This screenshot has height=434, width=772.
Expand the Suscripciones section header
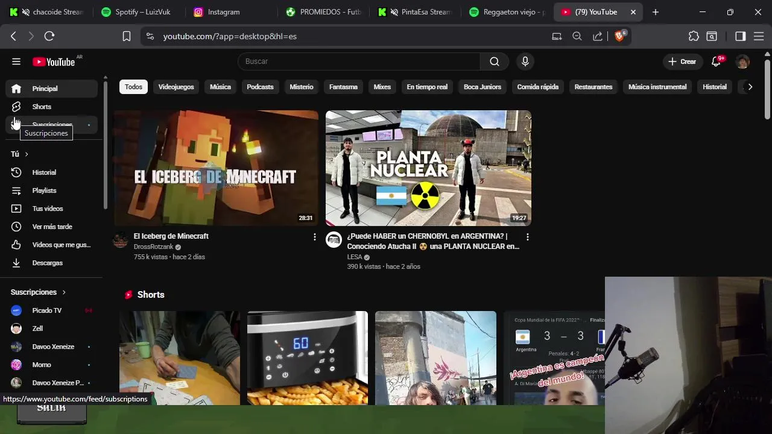coord(38,292)
